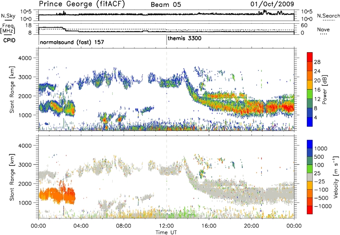This screenshot has height=235, width=340.
Task: Click the gray band of velocity color bar
Action: click(x=310, y=177)
